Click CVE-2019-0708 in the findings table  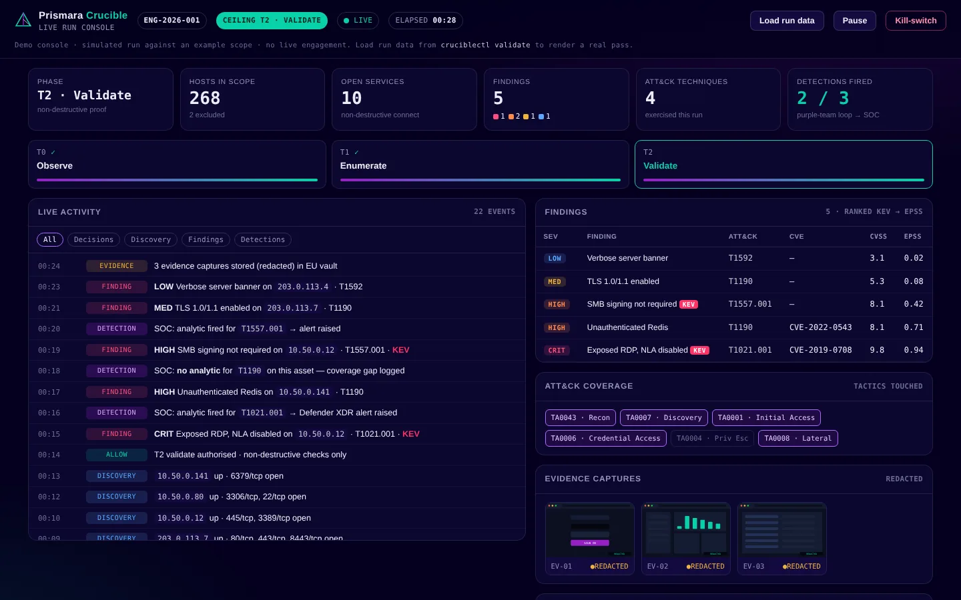click(821, 350)
